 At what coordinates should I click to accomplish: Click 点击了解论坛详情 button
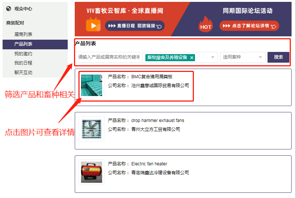coord(249,26)
